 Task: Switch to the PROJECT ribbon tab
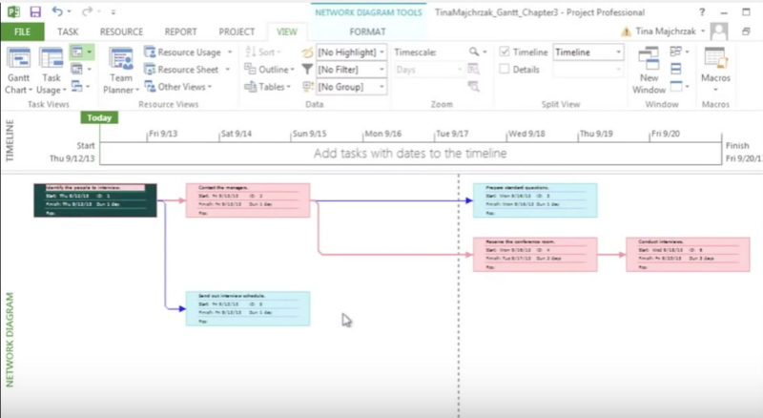coord(237,31)
